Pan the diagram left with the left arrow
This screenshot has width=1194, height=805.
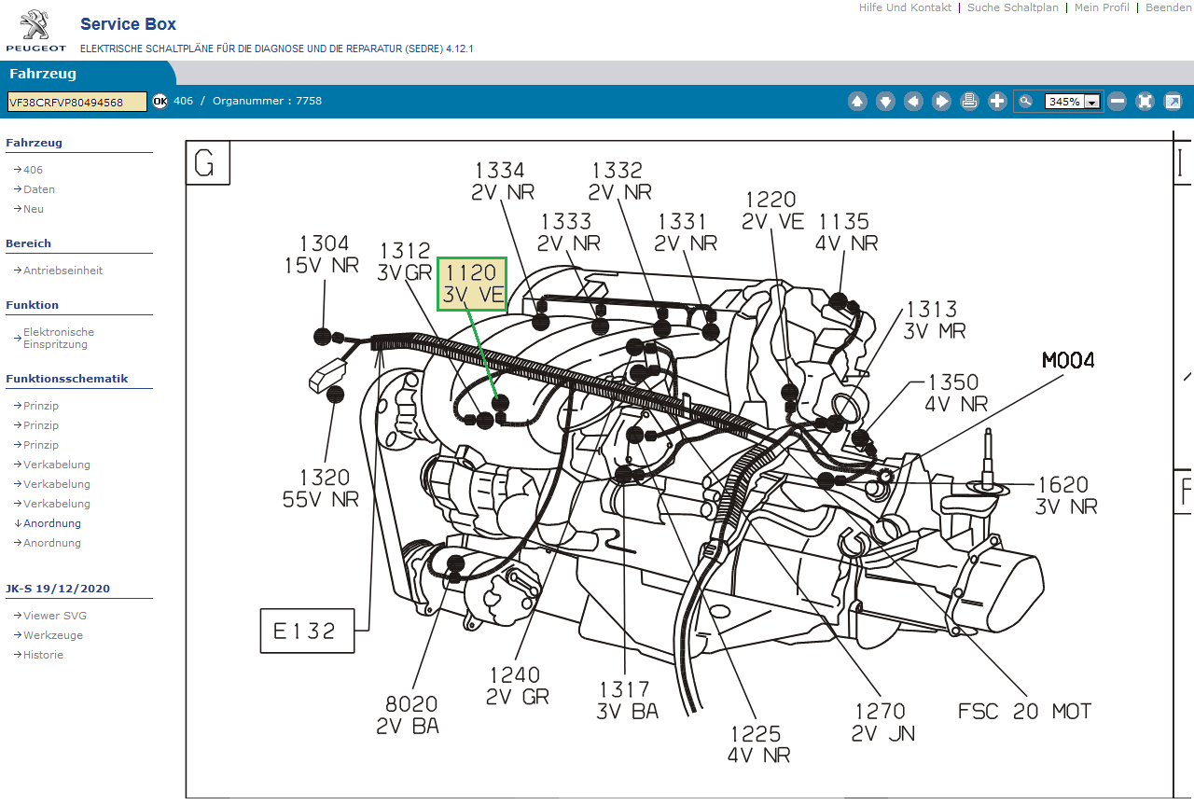pos(913,102)
